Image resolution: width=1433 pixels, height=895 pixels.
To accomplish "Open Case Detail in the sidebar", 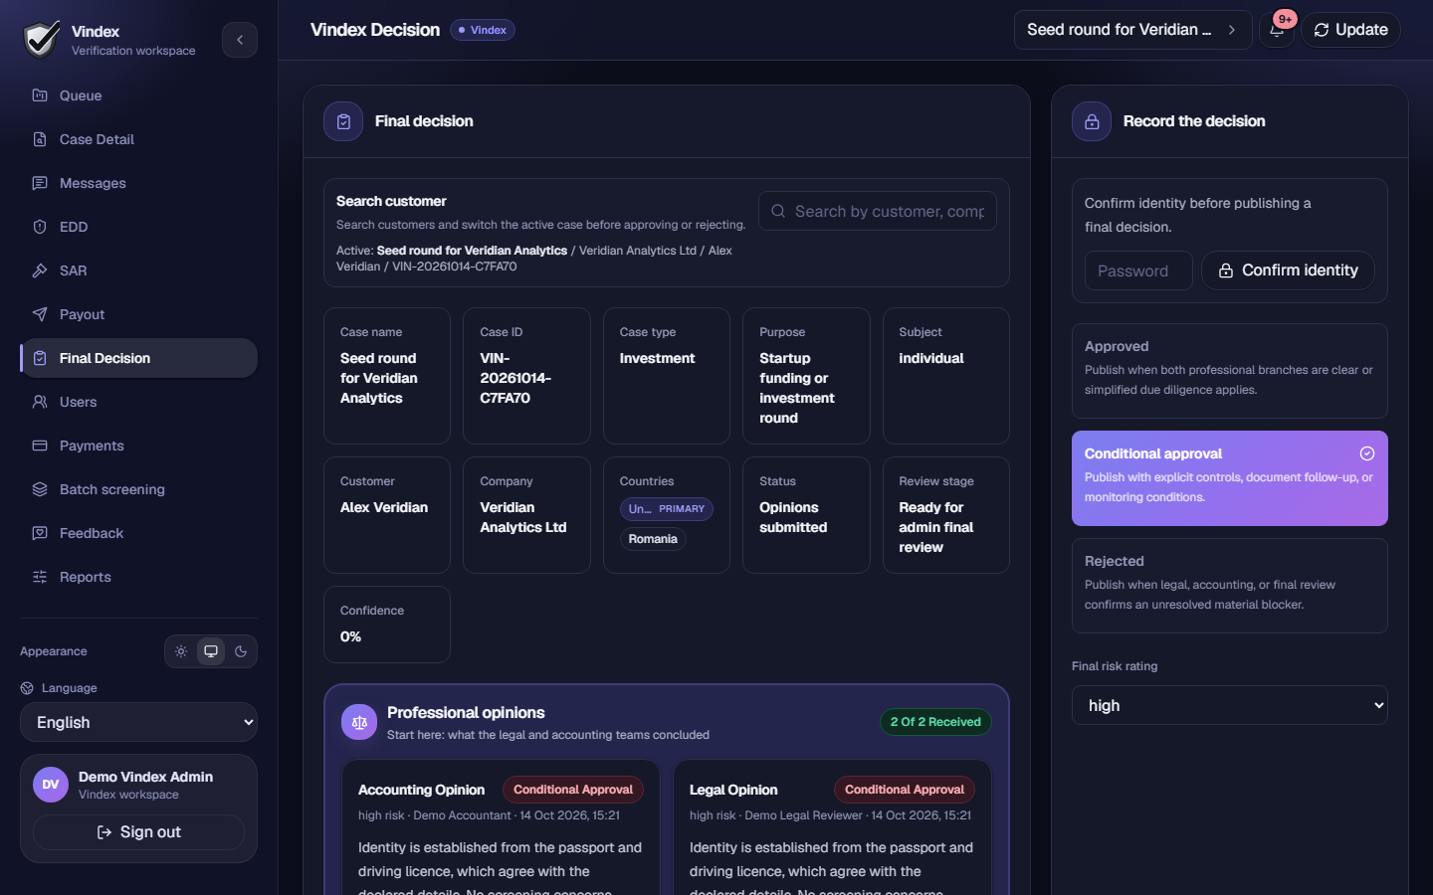I will click(x=138, y=139).
